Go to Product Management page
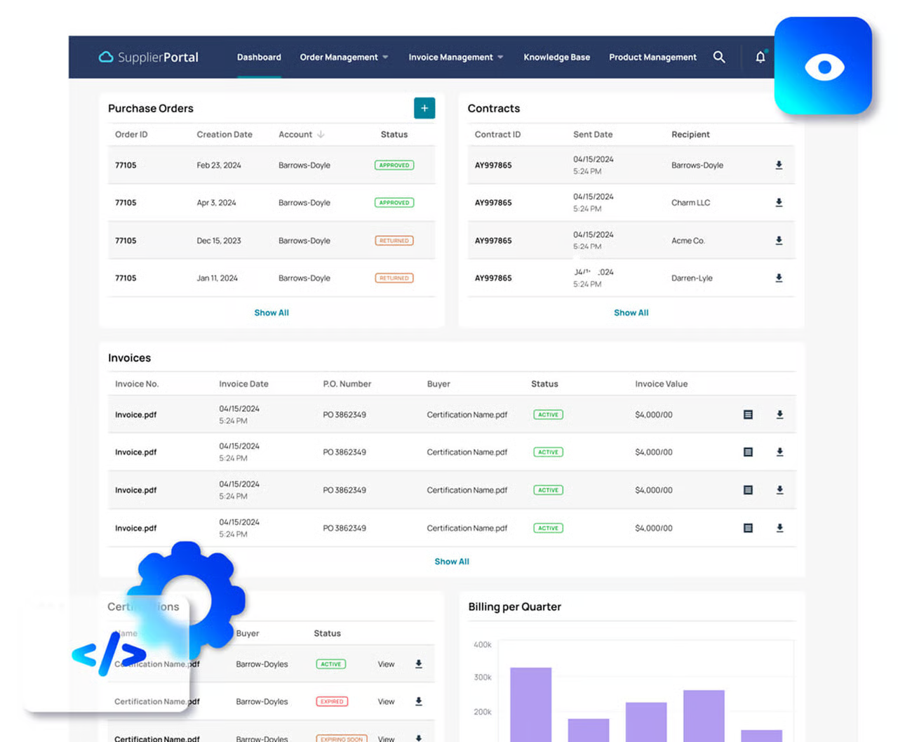The width and height of the screenshot is (898, 742). point(652,57)
